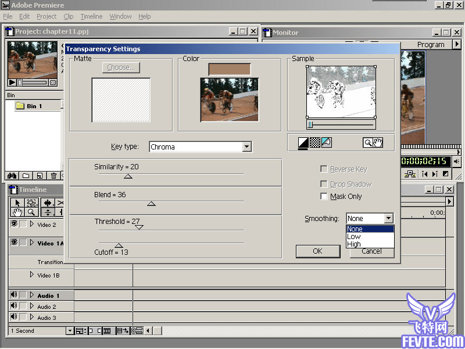The height and width of the screenshot is (349, 465).
Task: Toggle the eye icon for Video 2 track
Action: [x=14, y=224]
